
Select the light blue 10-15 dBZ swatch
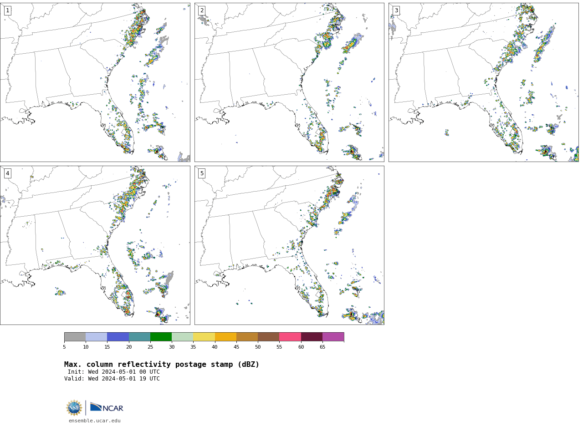pos(97,337)
